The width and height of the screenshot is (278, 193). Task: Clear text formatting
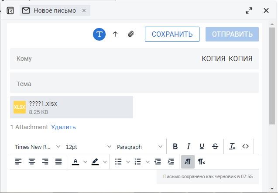coord(232,147)
